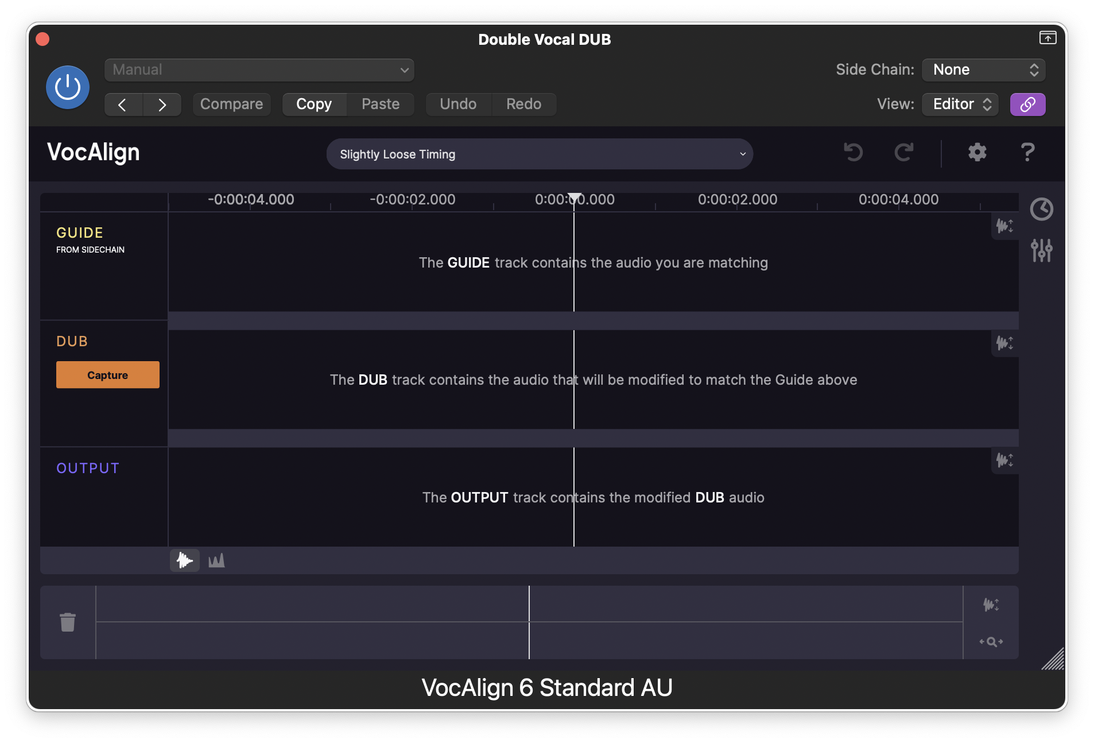Click the waveform zoom icon on DUB track
This screenshot has width=1094, height=743.
click(1005, 343)
